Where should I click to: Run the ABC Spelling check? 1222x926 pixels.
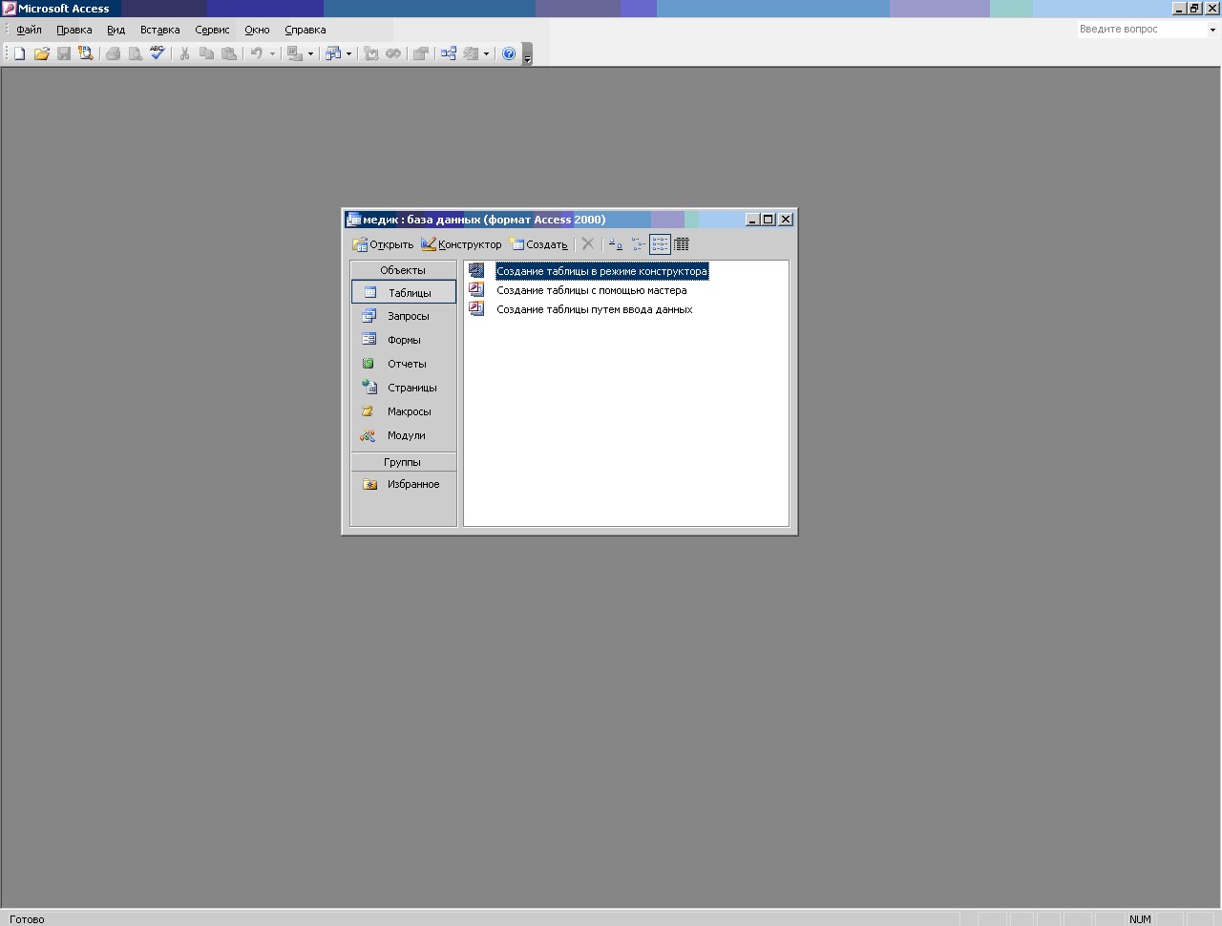158,54
